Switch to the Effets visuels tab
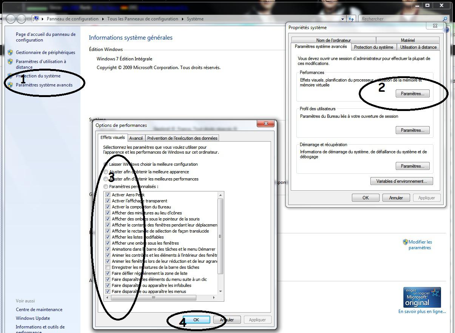Screen dimensions: 455x333 tap(113, 137)
